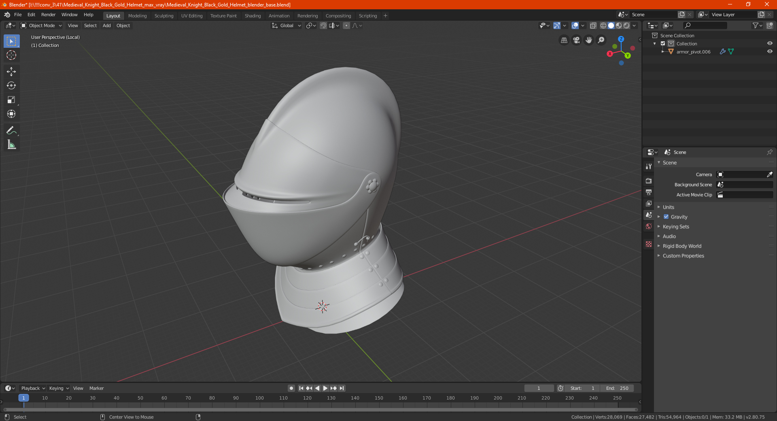Click modifier wrench icon of armor_pivot.006

[x=722, y=51]
